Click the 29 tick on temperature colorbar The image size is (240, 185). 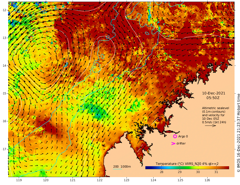[180, 172]
